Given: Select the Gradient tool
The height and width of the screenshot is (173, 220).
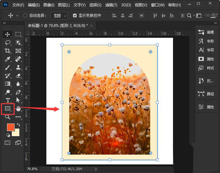Looking at the screenshot, I should point(8,84).
